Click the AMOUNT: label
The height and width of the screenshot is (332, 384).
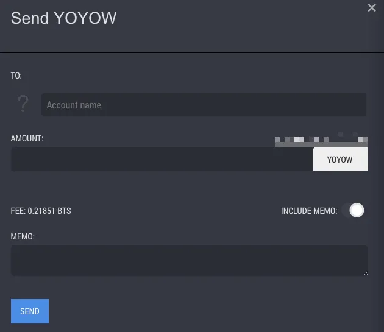click(27, 138)
